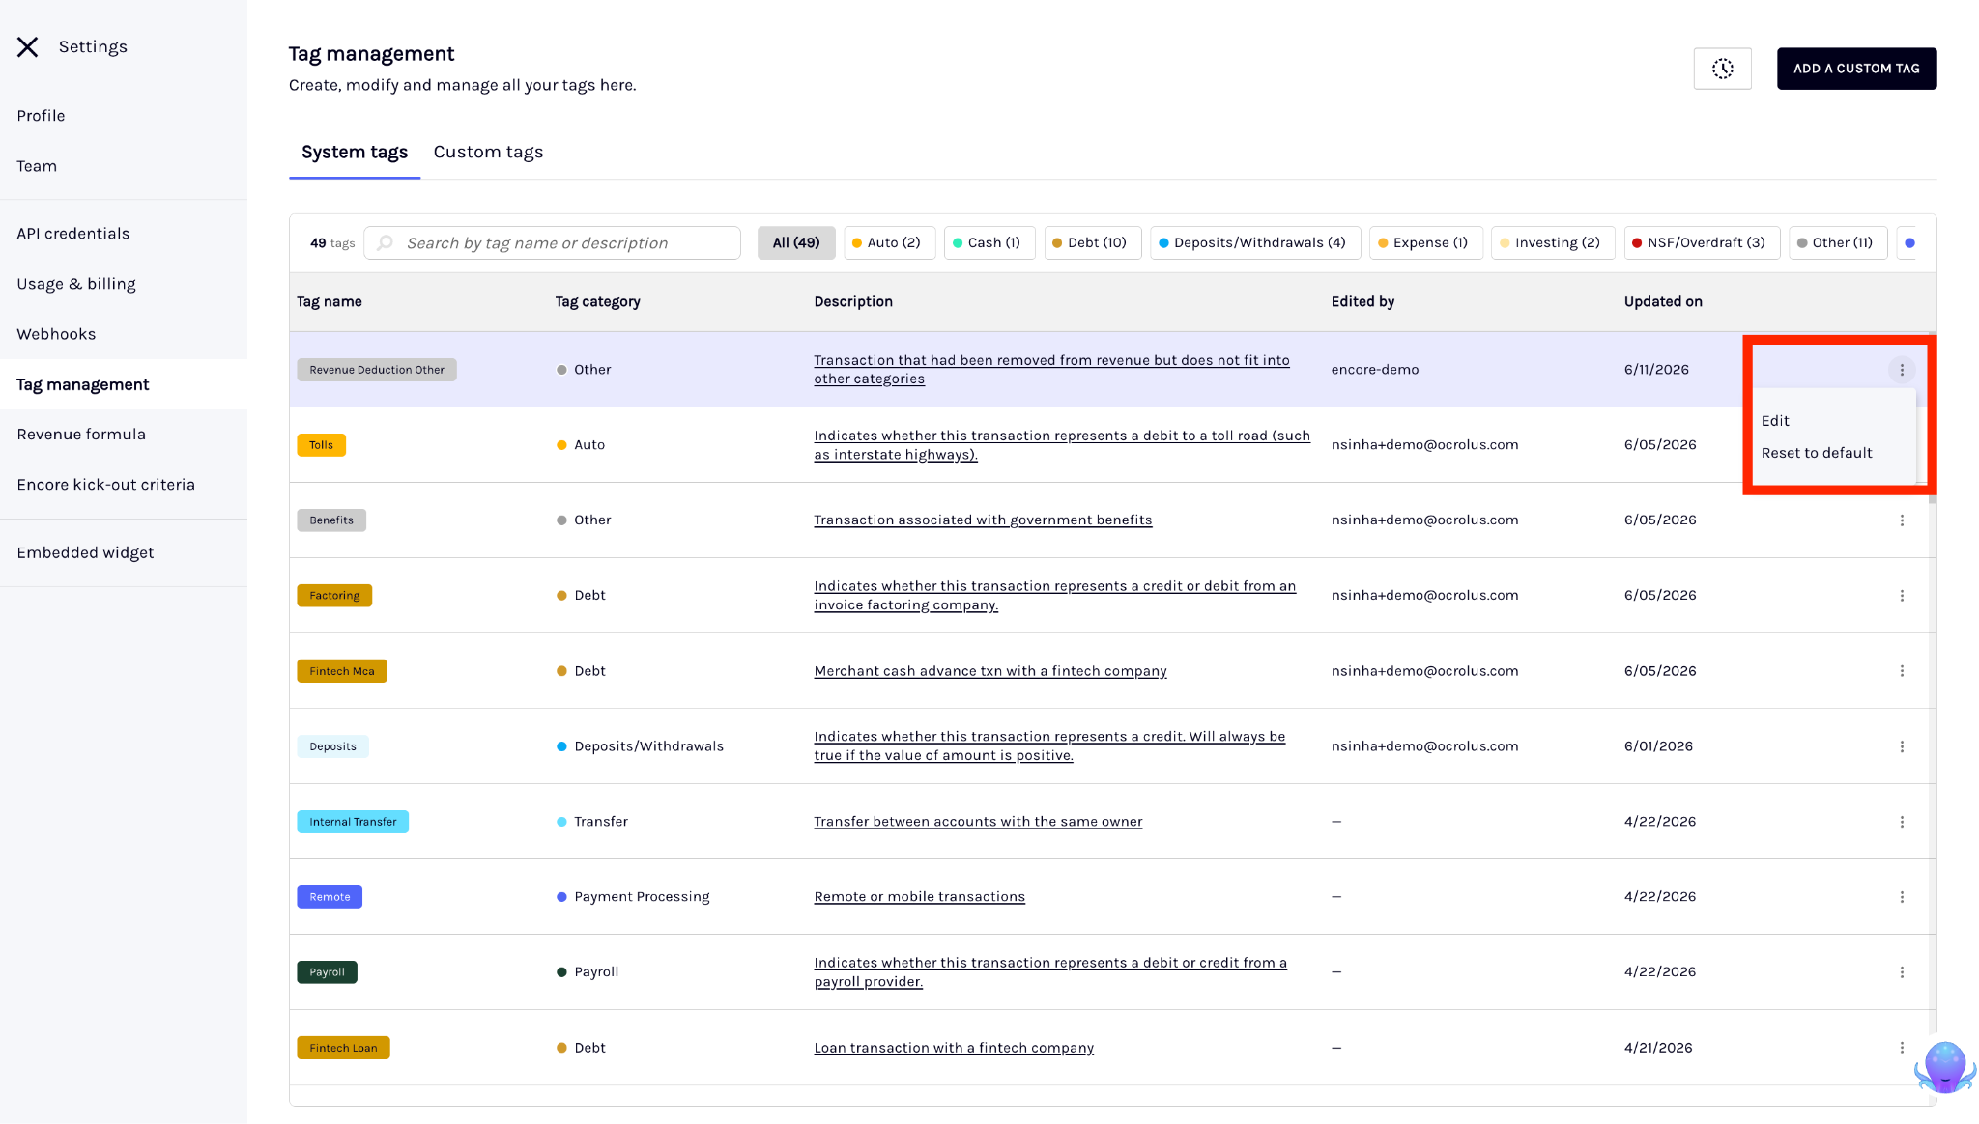Switch to the Custom tags tab

click(488, 152)
